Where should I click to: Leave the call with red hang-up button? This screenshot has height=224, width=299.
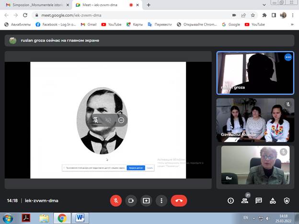[179, 201]
